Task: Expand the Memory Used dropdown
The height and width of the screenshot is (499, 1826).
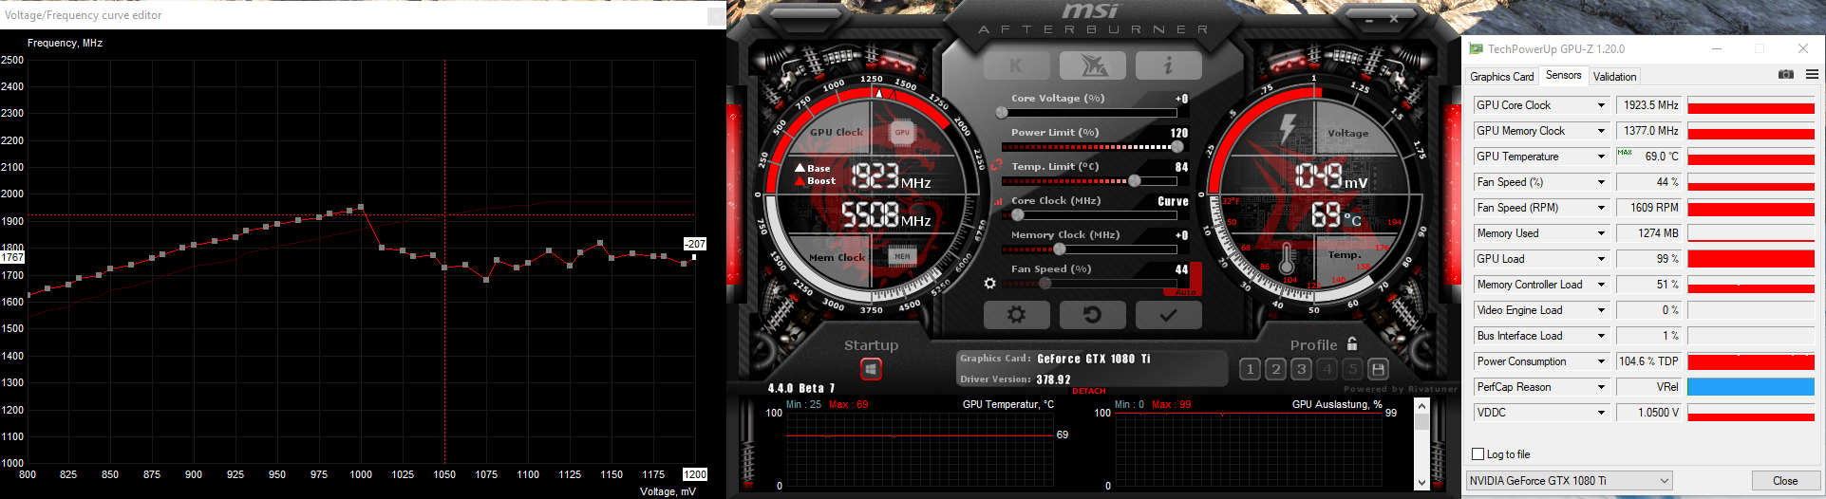Action: click(x=1601, y=233)
